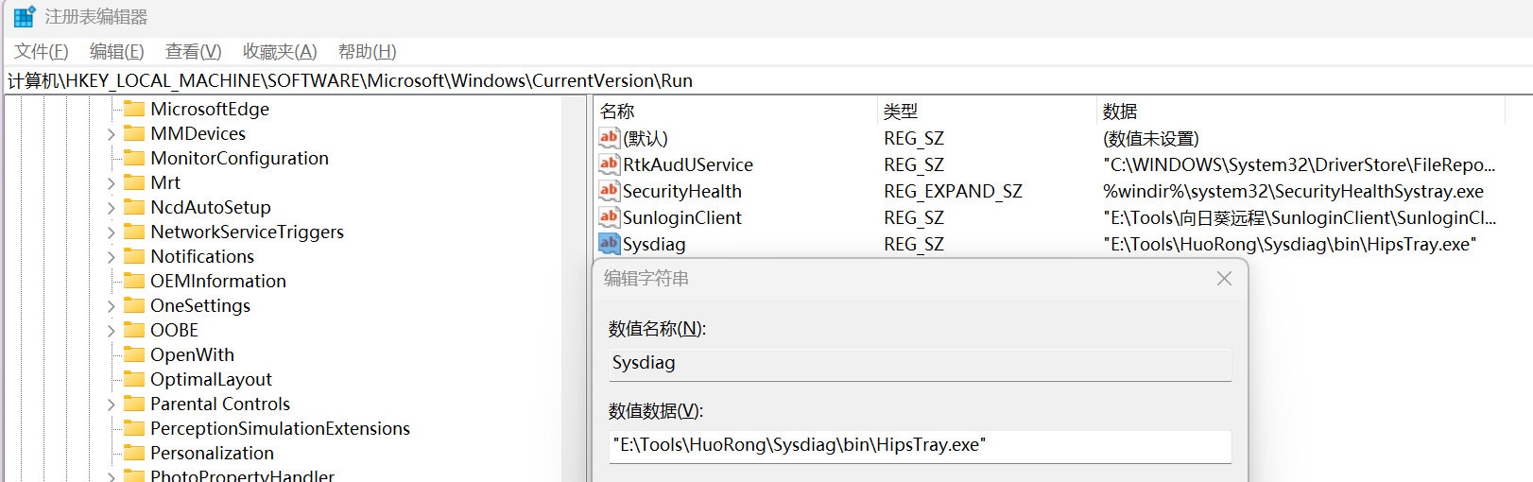1533x482 pixels.
Task: Select the SecurityHealth value name
Action: 682,191
